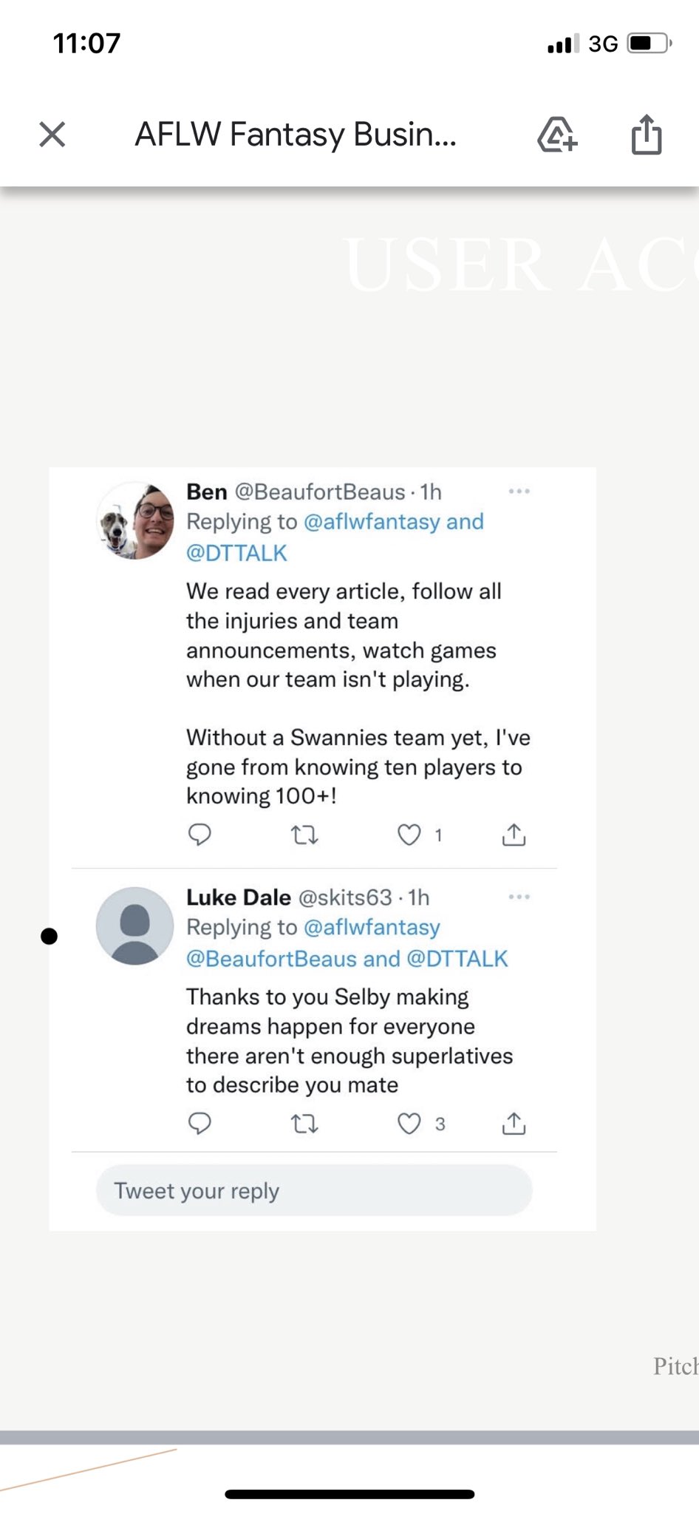Tap the 11:07 clock in the status bar
The width and height of the screenshot is (699, 1514).
tap(86, 43)
